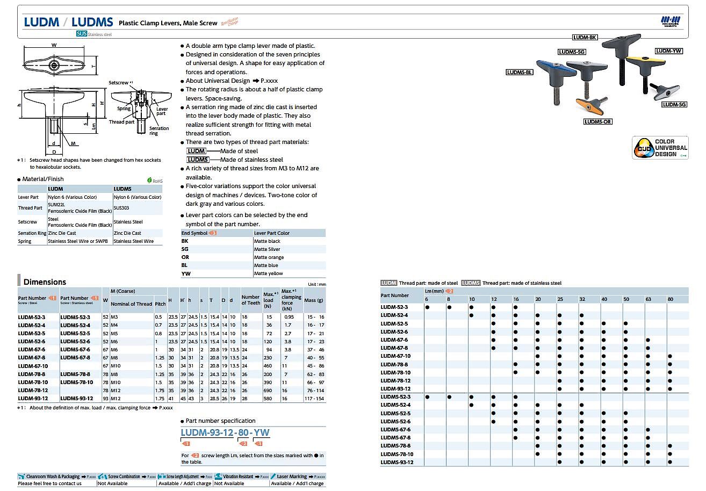Click the Dimensions section heading
The height and width of the screenshot is (491, 706).
(x=45, y=281)
